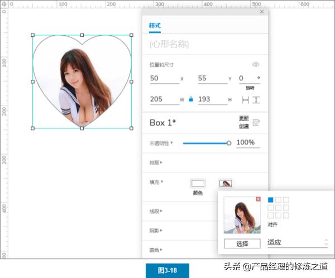
Task: Click the left-middle resize handle of heart
Action: click(x=33, y=82)
